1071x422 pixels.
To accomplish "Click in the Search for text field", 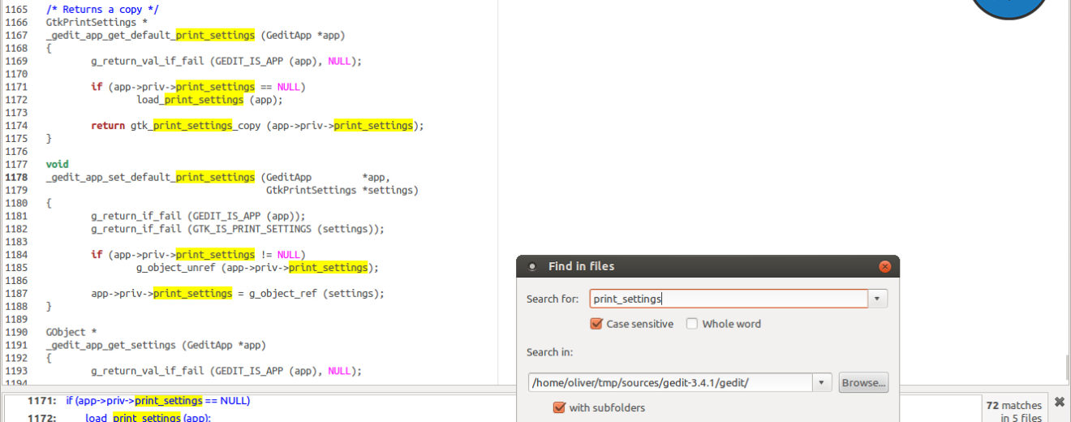I will [x=728, y=299].
